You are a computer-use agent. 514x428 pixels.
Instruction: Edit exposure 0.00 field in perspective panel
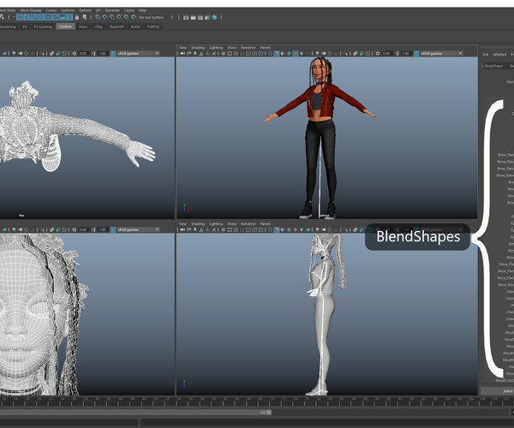pos(386,53)
